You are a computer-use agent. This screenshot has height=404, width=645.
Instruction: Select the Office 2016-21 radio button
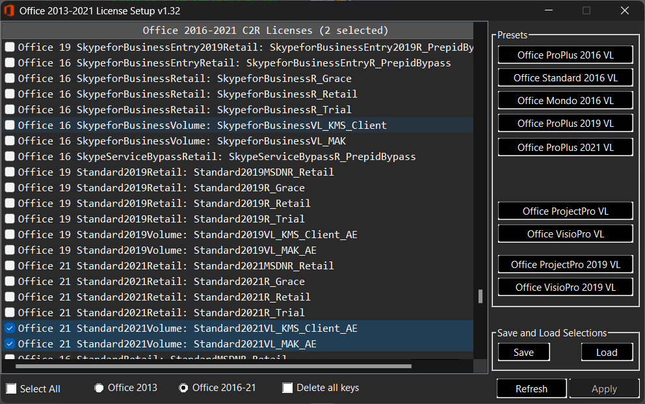pos(183,388)
